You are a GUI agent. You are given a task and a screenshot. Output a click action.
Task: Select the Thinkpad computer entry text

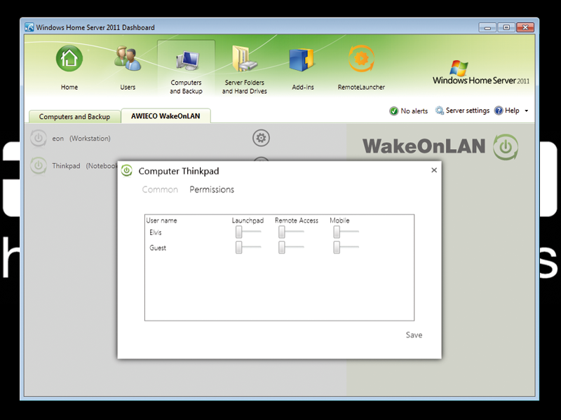(x=84, y=166)
